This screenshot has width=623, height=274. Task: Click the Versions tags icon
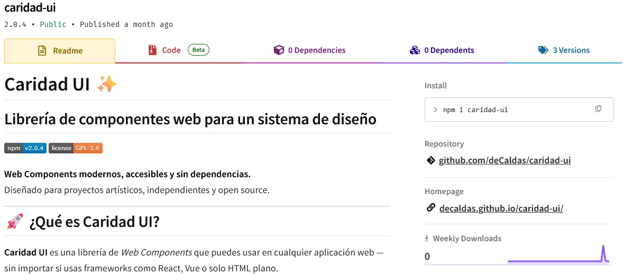pos(543,50)
